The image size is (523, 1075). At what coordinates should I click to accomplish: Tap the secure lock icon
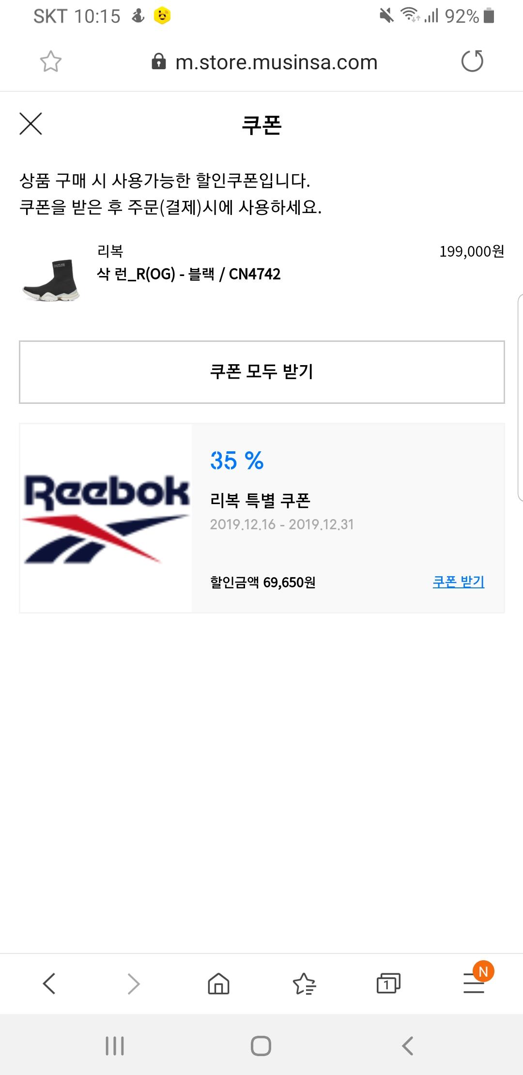(x=158, y=62)
